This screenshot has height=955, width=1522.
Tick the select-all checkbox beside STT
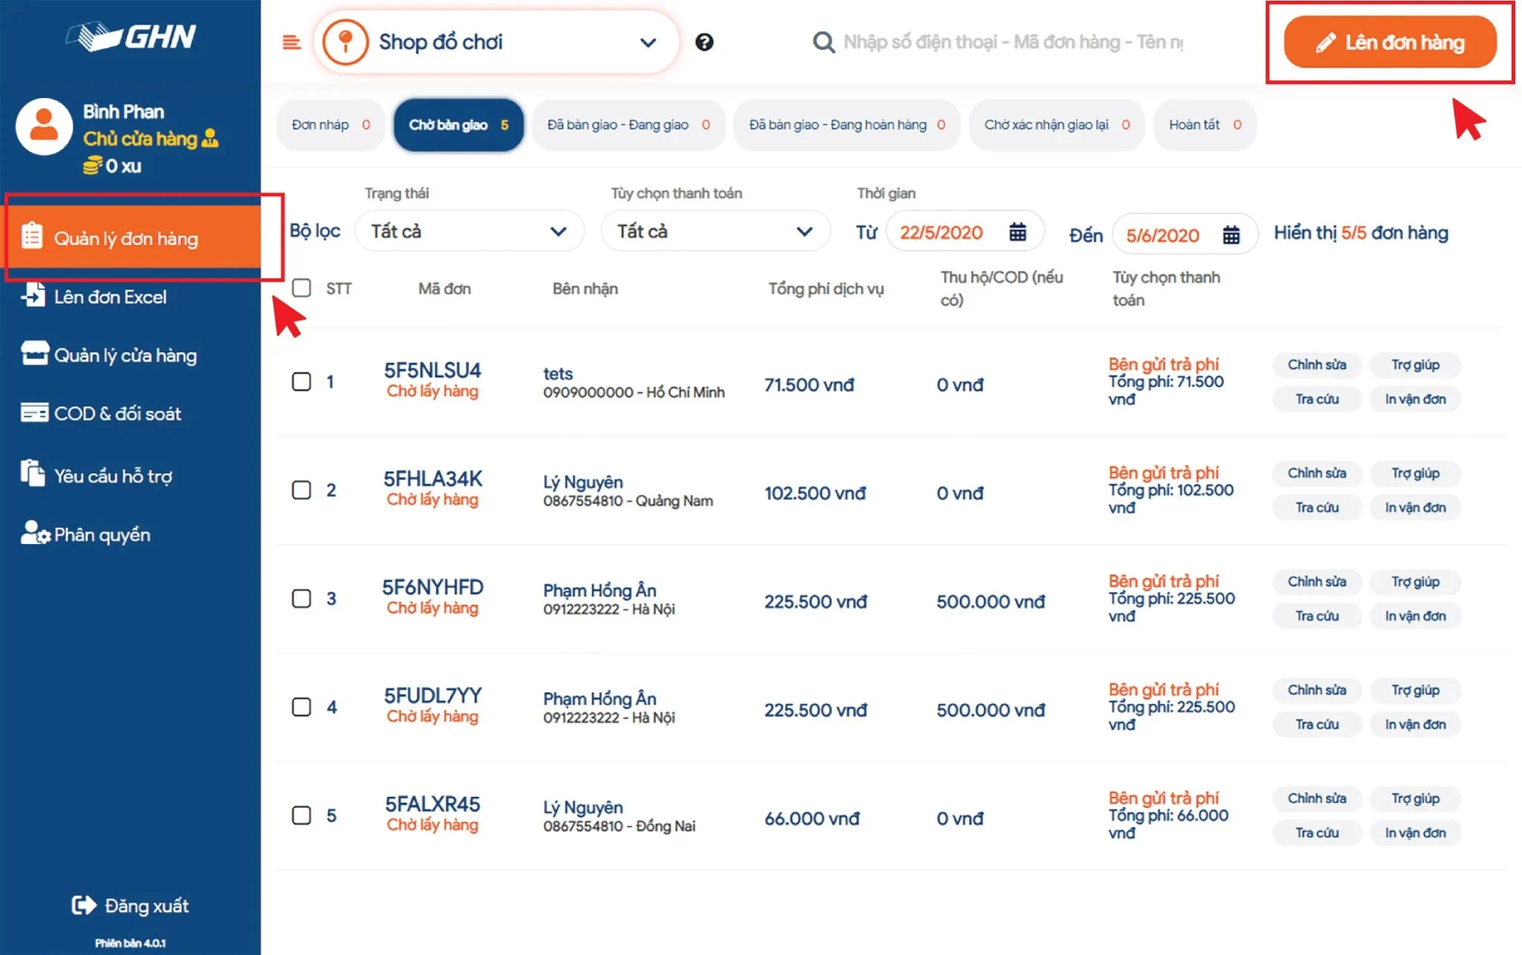[x=301, y=288]
